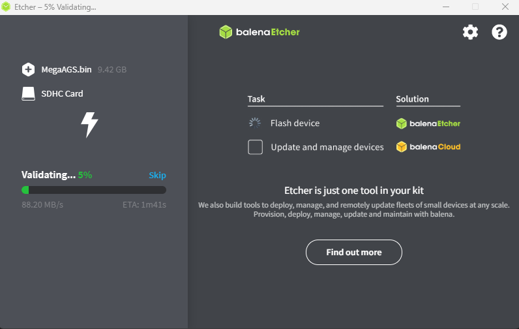This screenshot has height=329, width=519.
Task: Click the drive icon beside SDHC Card
Action: tap(28, 94)
